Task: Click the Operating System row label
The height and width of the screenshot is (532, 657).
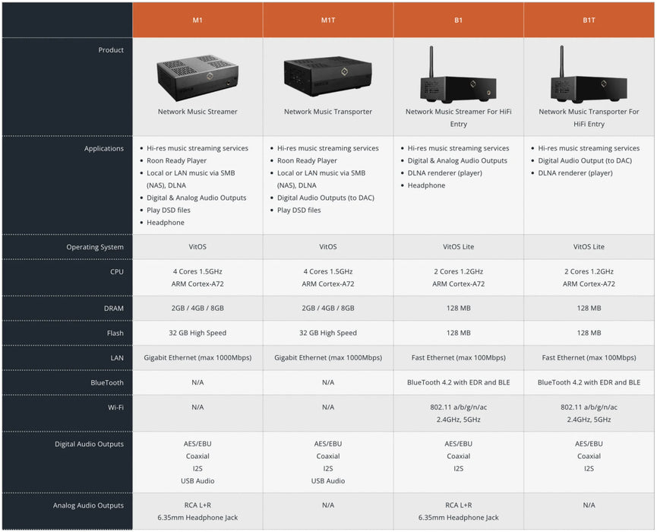Action: click(x=95, y=247)
